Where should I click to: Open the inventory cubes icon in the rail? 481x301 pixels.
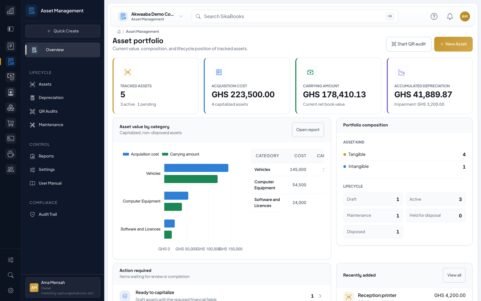(11, 108)
